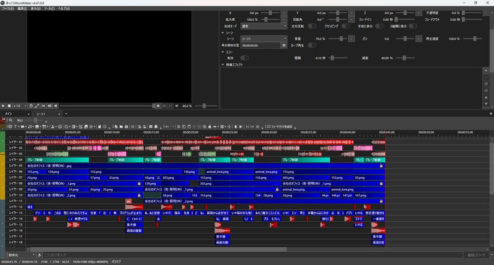The image size is (494, 265).
Task: Open the シーン selection dropdown
Action: click(264, 38)
